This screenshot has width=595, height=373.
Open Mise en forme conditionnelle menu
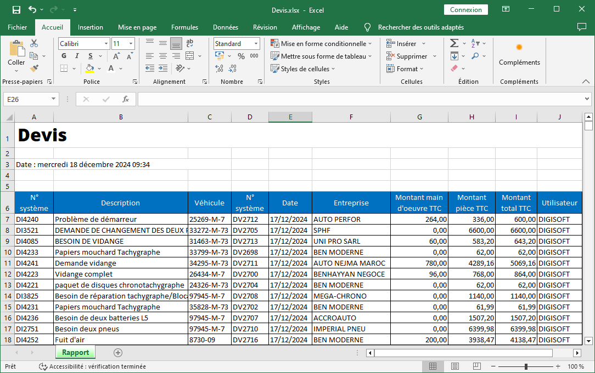pos(321,44)
